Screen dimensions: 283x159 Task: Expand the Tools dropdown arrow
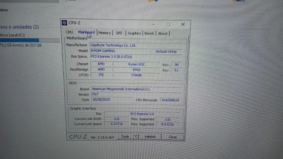click(x=136, y=136)
